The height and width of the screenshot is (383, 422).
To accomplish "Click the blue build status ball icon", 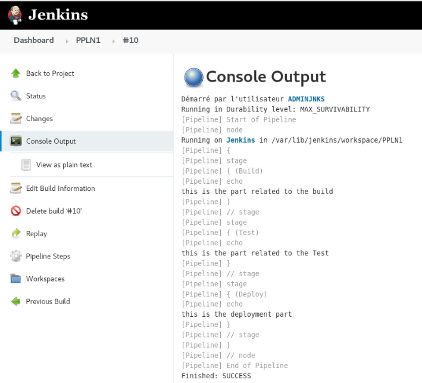I will tap(193, 78).
